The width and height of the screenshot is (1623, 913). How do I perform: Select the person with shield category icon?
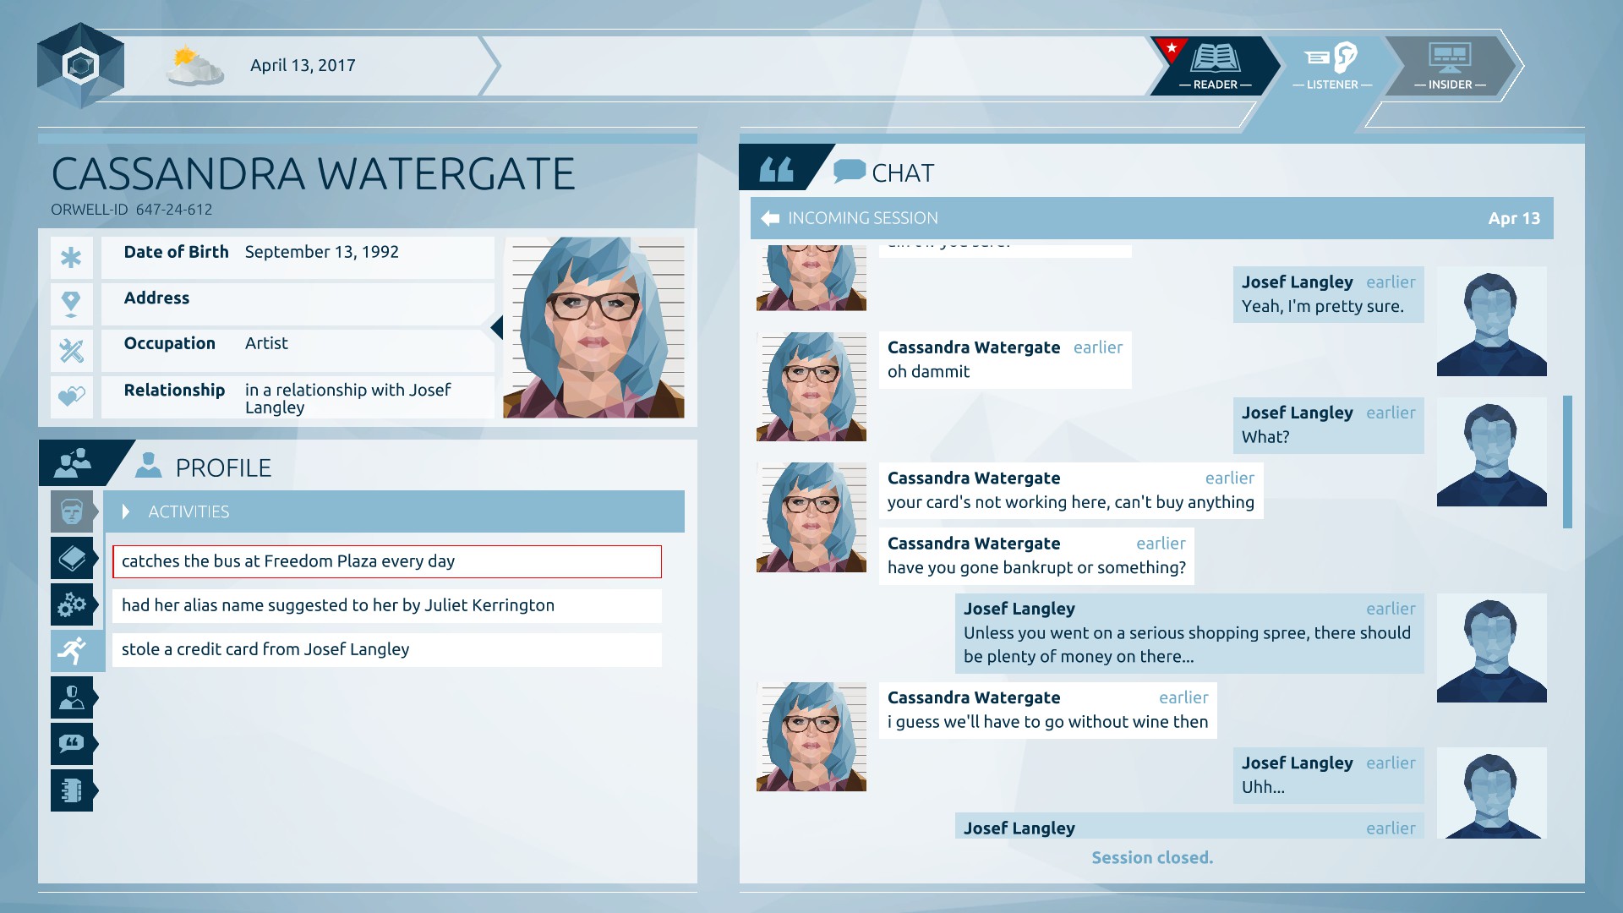pos(72,697)
